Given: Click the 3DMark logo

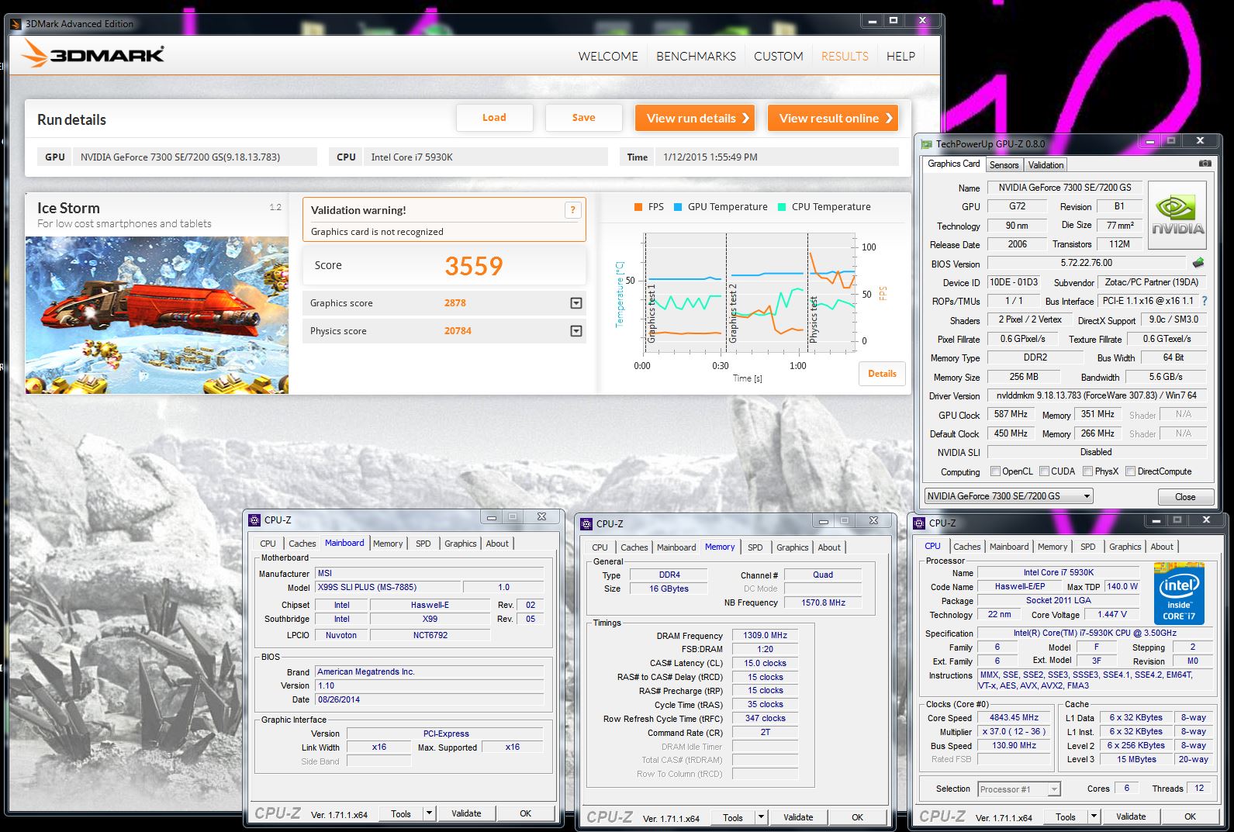Looking at the screenshot, I should tap(92, 54).
